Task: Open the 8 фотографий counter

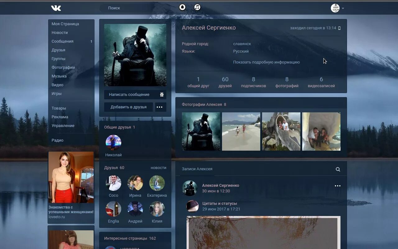Action: click(287, 82)
